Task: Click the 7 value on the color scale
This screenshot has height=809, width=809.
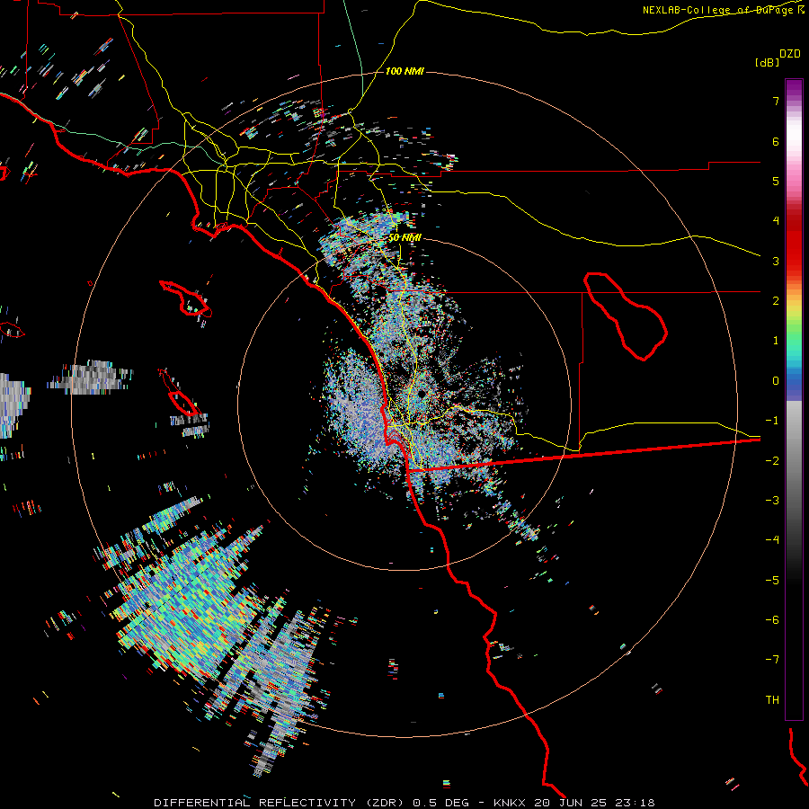Action: 776,101
